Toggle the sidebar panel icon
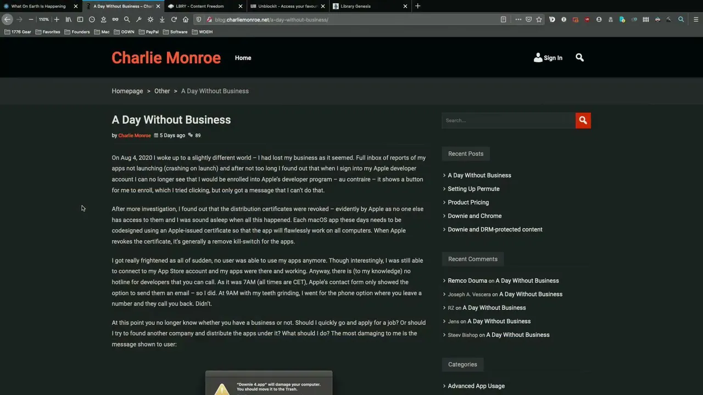This screenshot has width=703, height=395. [x=80, y=19]
